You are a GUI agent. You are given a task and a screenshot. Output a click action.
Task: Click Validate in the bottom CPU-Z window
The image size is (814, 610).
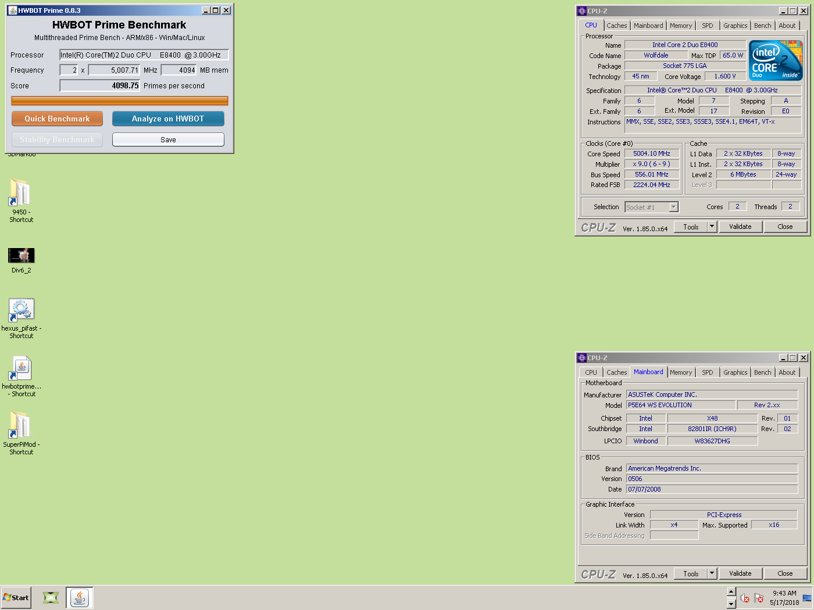(x=740, y=573)
